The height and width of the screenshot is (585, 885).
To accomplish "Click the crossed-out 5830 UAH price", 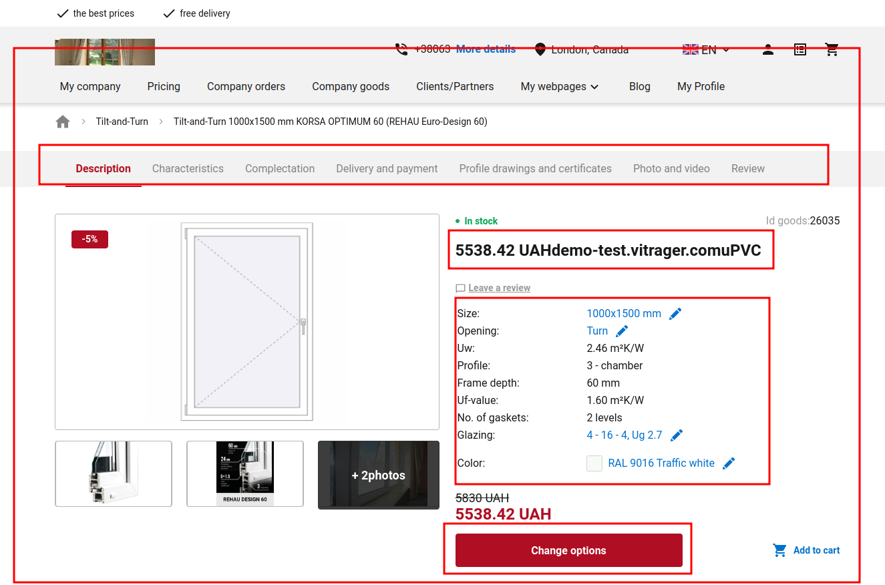I will pos(482,498).
